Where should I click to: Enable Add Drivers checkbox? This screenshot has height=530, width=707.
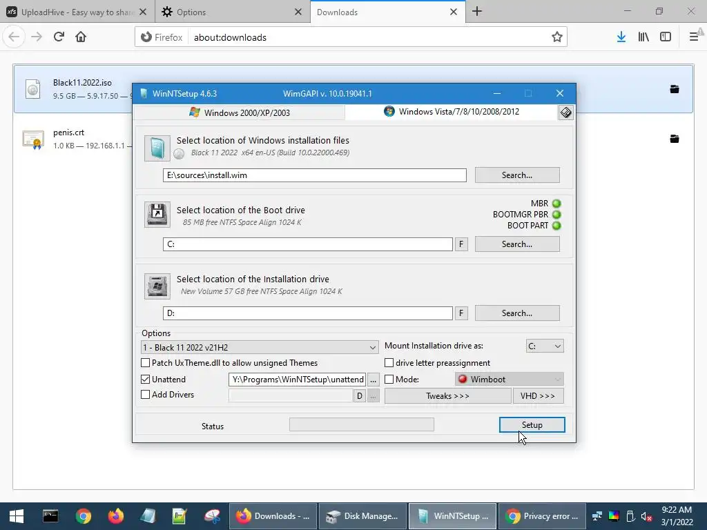point(145,395)
